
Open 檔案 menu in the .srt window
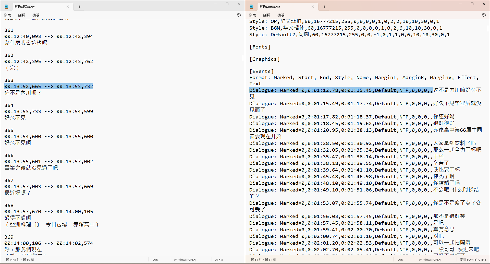(x=7, y=15)
